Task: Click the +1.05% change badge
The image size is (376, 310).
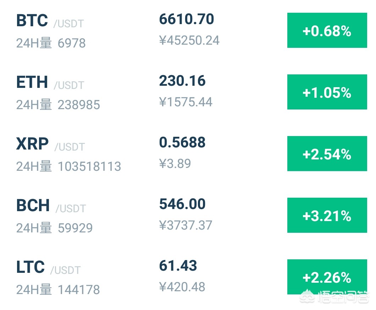Action: (x=327, y=92)
